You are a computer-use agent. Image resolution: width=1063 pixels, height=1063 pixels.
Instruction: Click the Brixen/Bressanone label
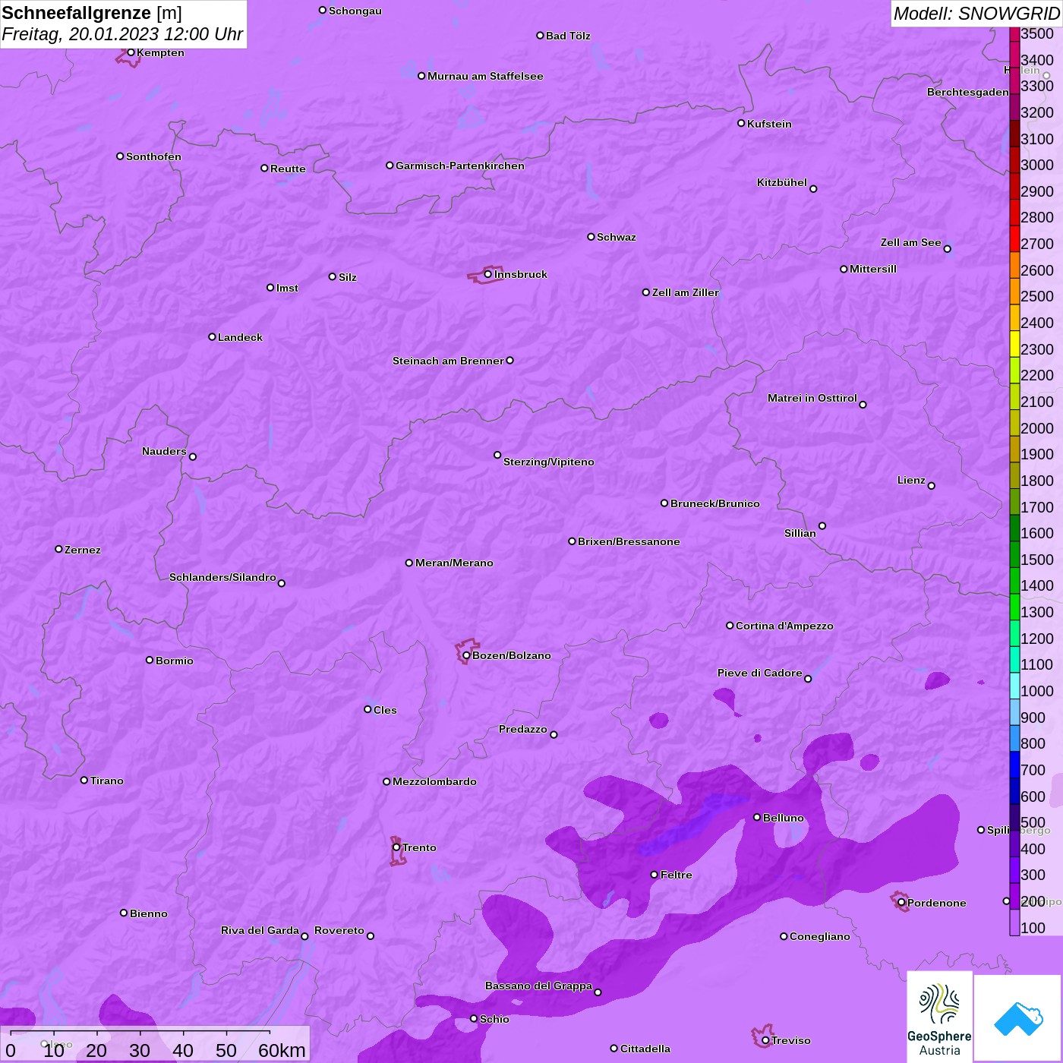click(629, 541)
